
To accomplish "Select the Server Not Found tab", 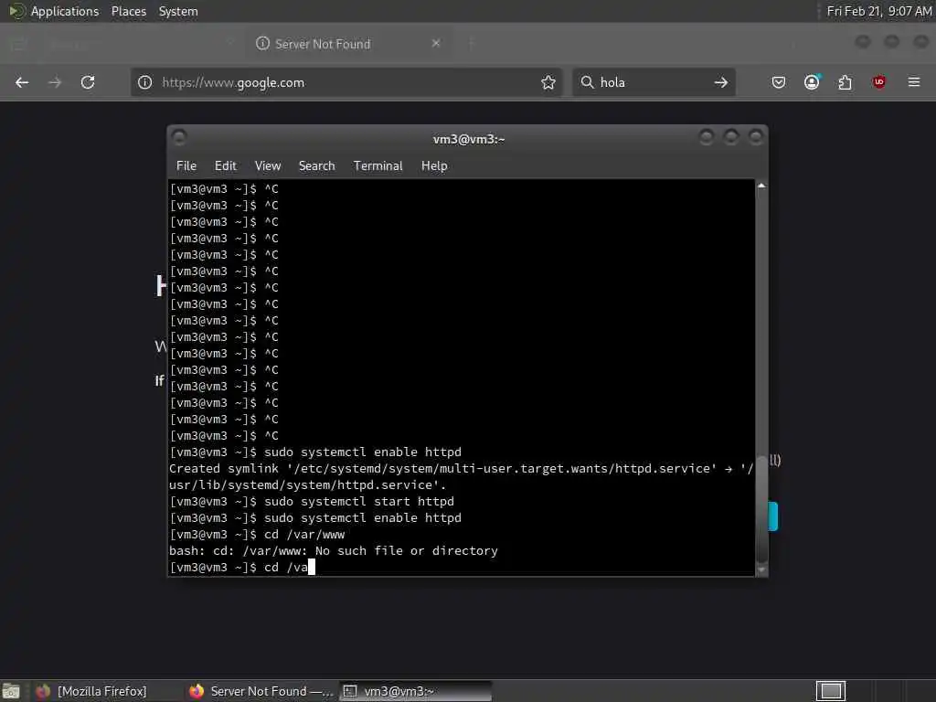I will pyautogui.click(x=349, y=44).
